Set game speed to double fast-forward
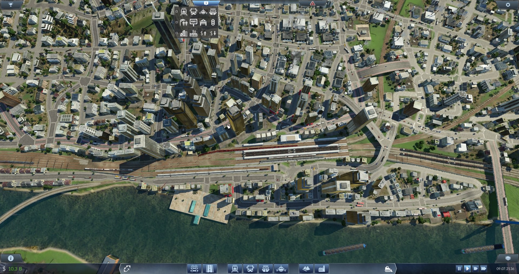This screenshot has width=519, height=274. (x=475, y=269)
